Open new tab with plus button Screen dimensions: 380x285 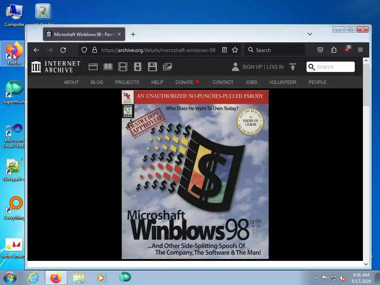[x=133, y=35]
